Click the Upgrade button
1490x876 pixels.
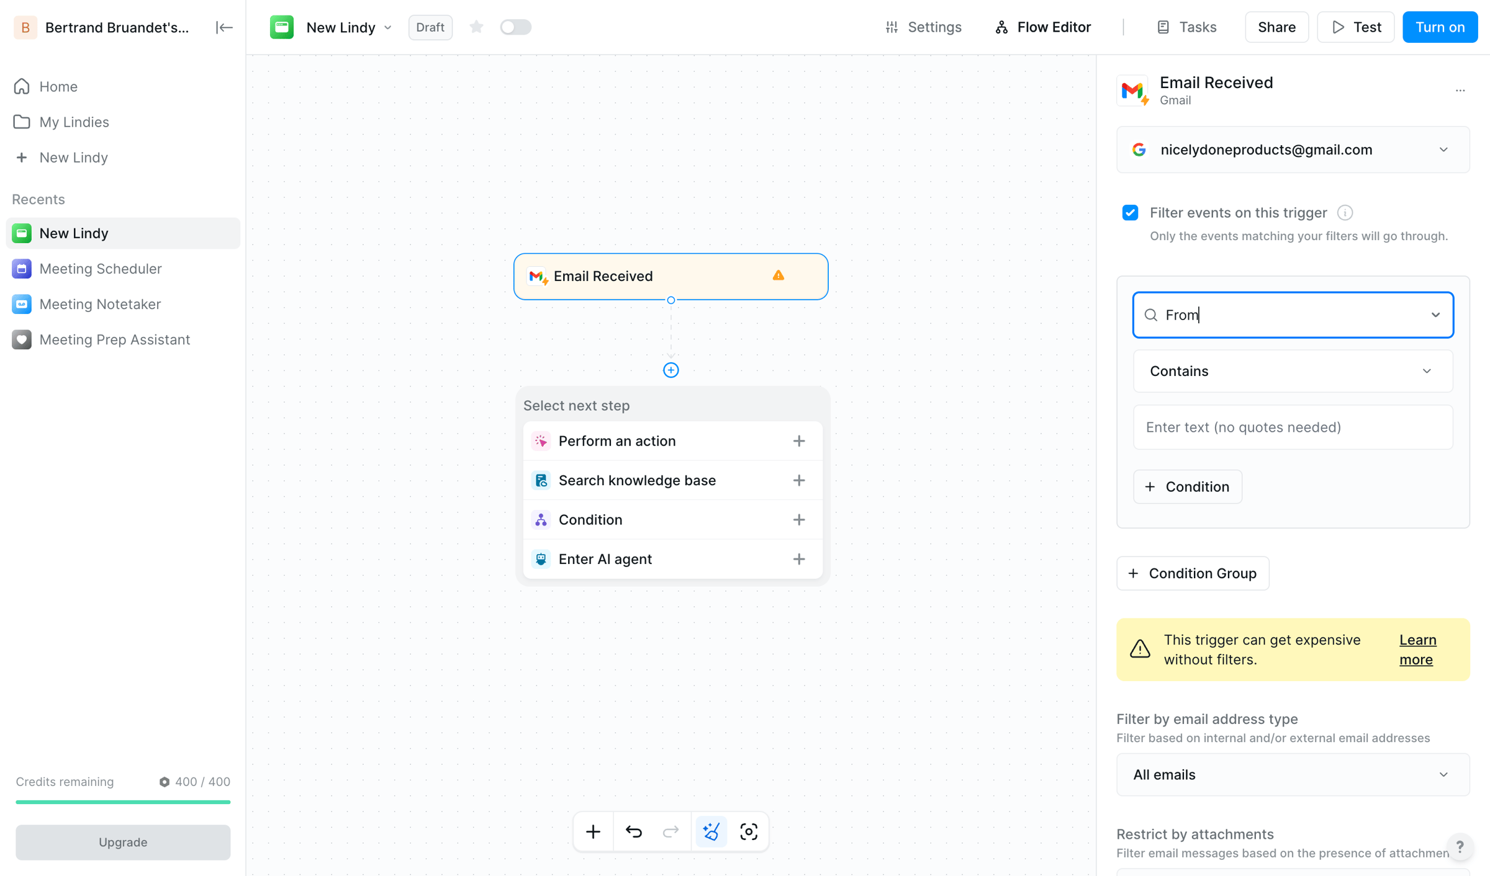pyautogui.click(x=123, y=842)
